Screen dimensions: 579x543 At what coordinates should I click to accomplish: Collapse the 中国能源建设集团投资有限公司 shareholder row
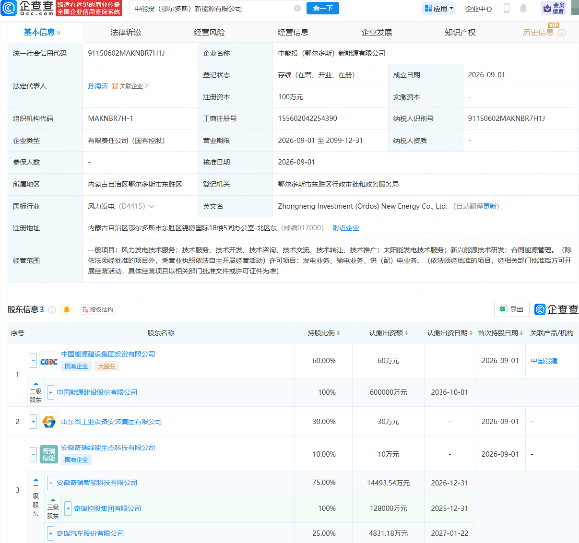34,361
